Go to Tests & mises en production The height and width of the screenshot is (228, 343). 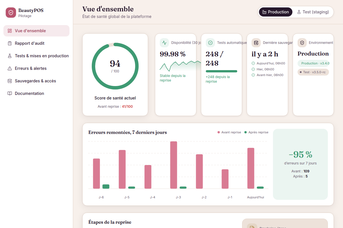(36, 56)
